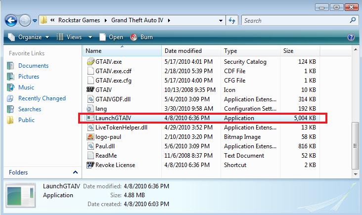
Task: Expand the Folders pane chevron
Action: coord(75,172)
